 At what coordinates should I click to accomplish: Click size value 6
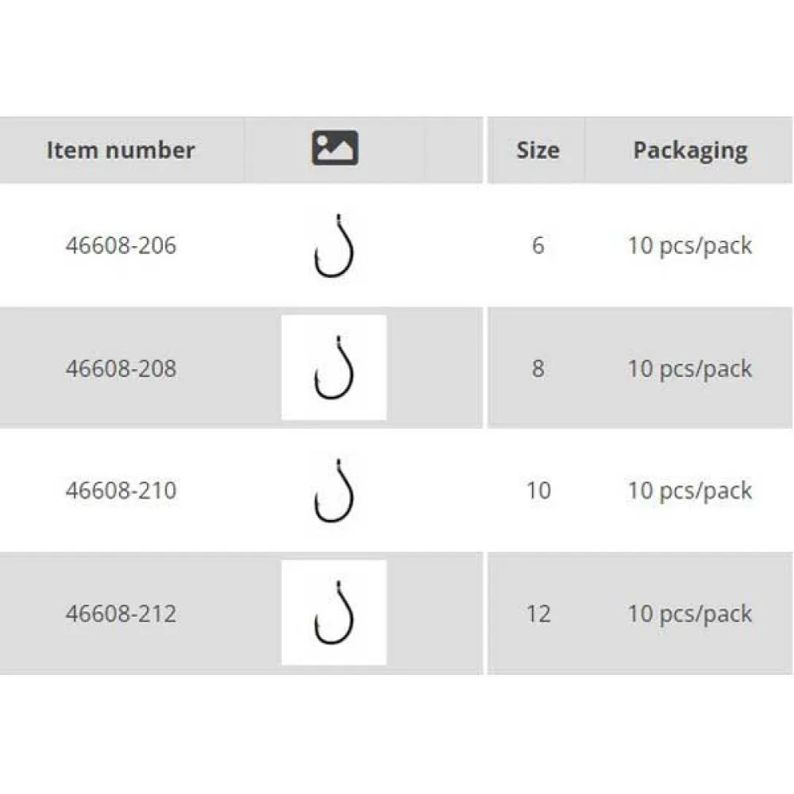(x=538, y=245)
